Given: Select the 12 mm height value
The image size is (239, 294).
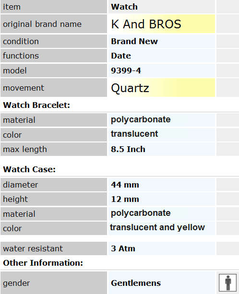Looking at the screenshot, I should [125, 199].
